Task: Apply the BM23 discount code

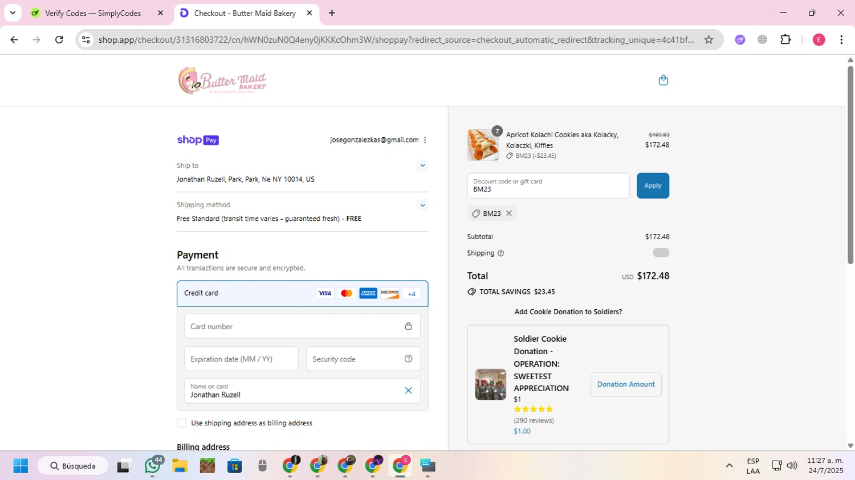Action: (653, 186)
